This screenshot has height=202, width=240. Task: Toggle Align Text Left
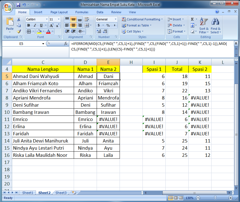tap(67, 25)
